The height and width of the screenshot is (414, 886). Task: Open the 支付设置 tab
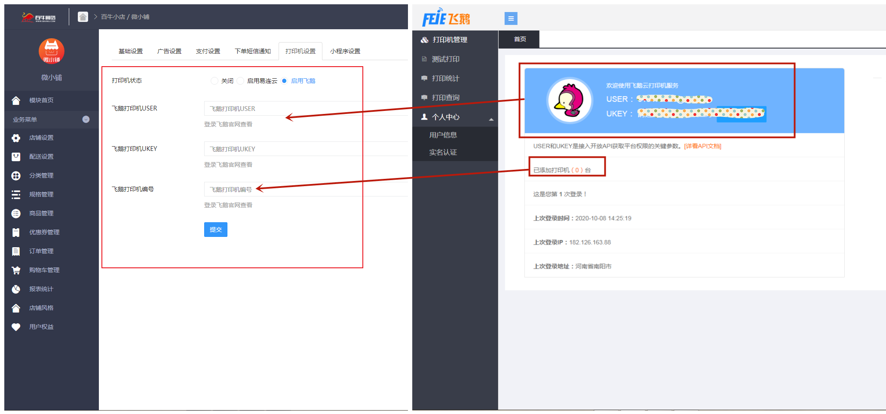click(x=208, y=51)
